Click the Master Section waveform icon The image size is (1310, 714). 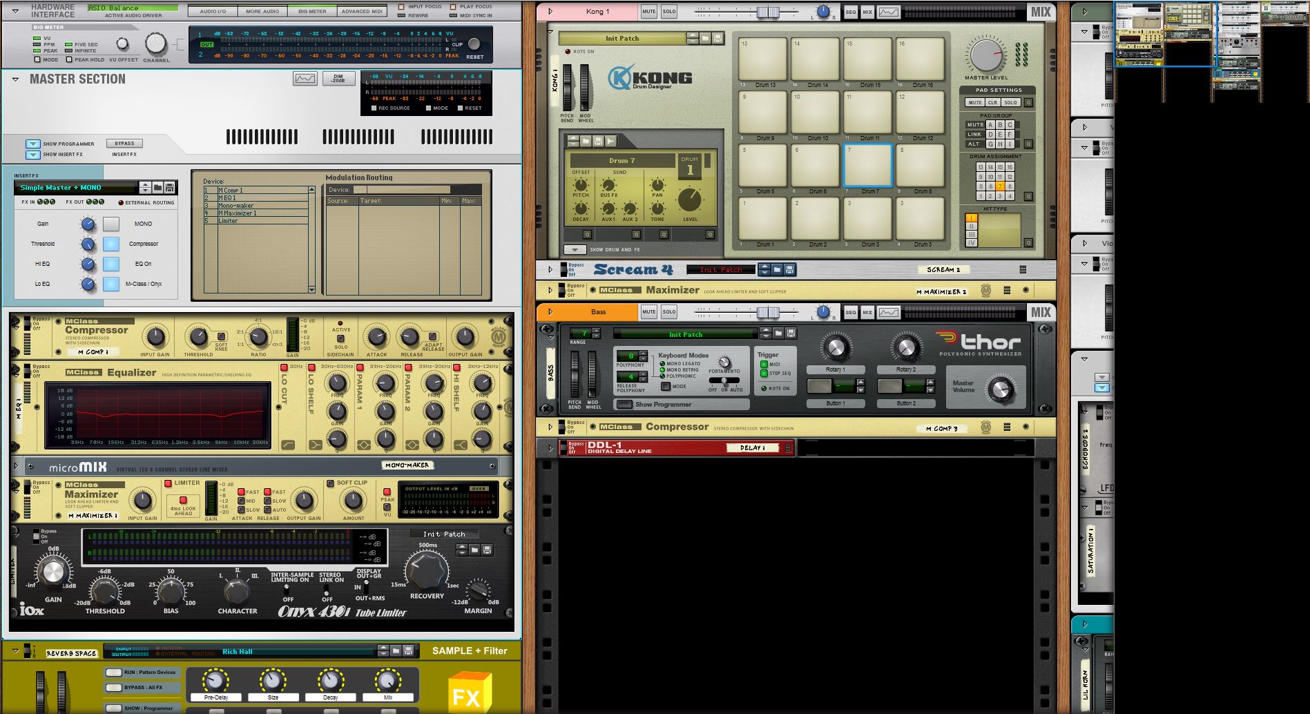pos(305,79)
